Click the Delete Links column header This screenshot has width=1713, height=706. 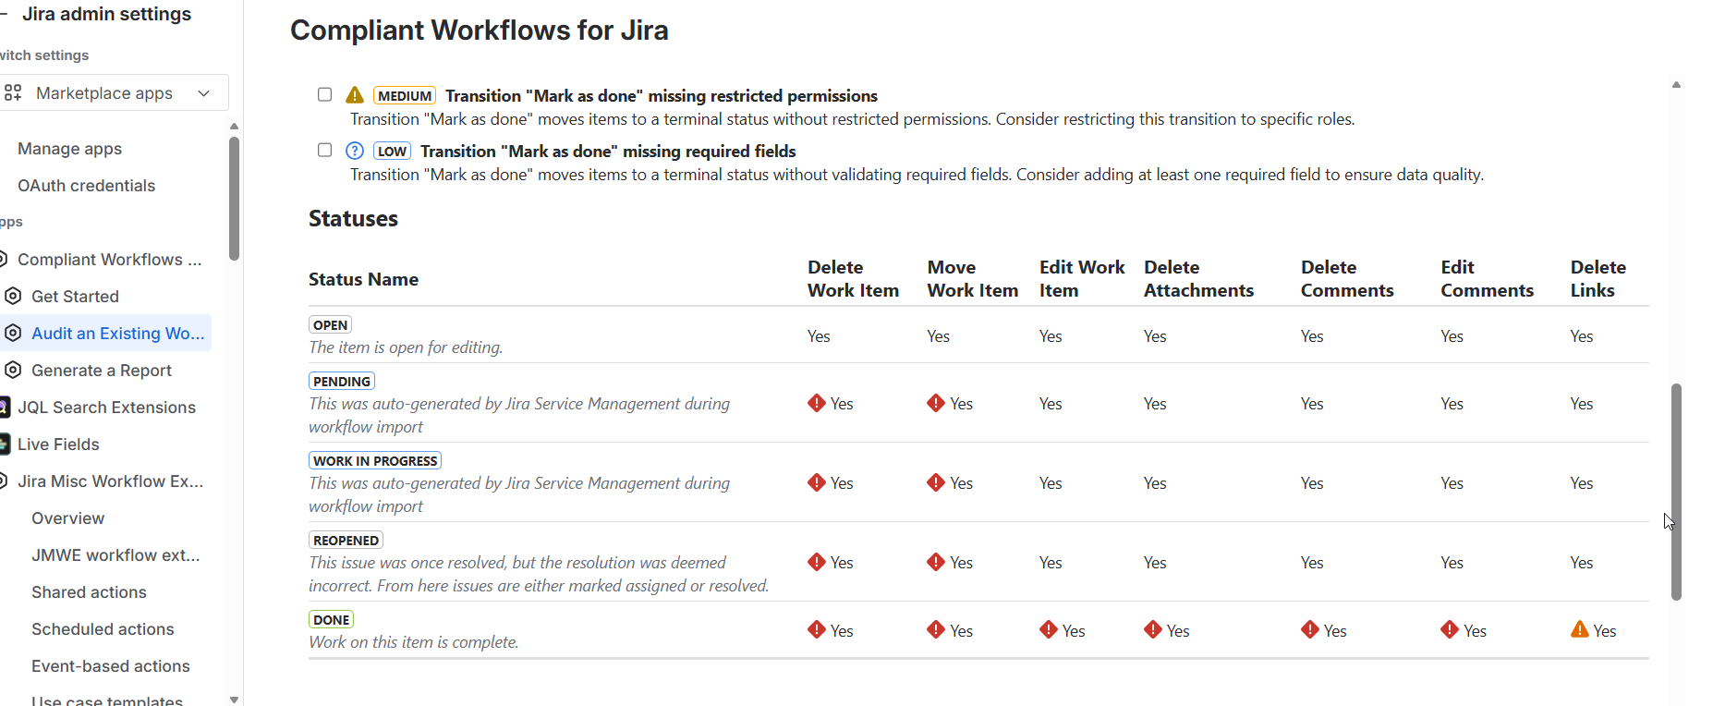1598,278
